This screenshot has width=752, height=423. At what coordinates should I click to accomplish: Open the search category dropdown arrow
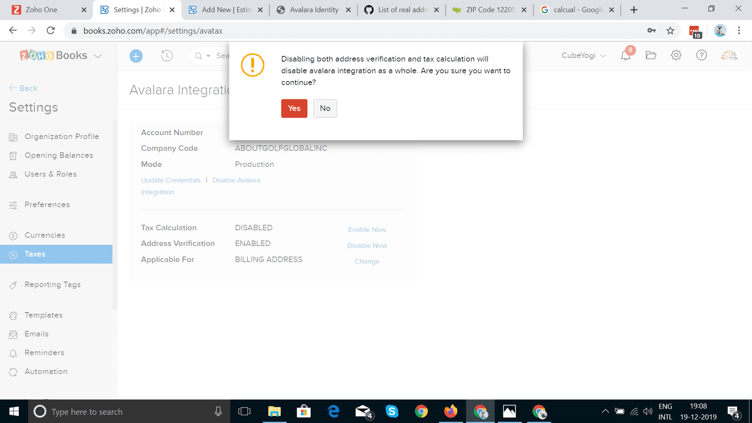point(208,56)
